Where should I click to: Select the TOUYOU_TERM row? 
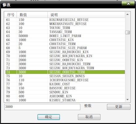pos(65,28)
